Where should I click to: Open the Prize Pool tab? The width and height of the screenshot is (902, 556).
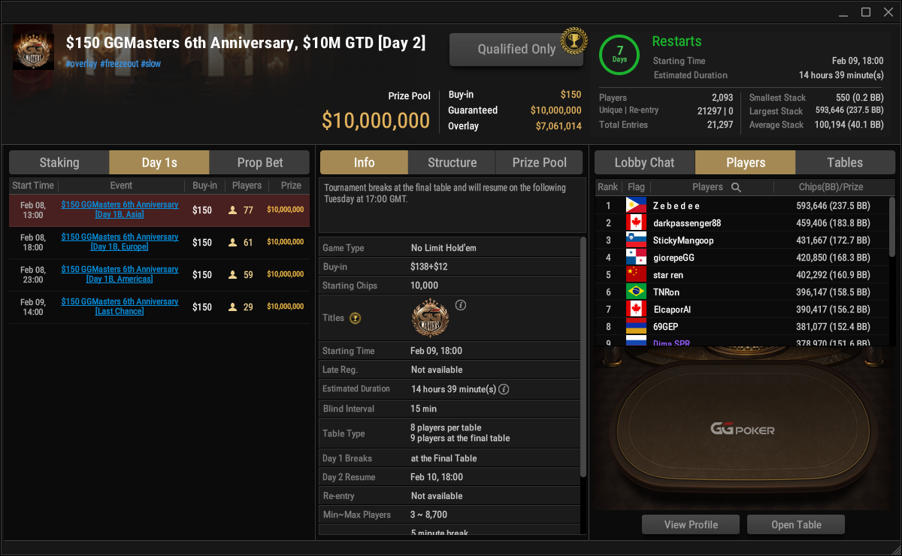(x=540, y=162)
